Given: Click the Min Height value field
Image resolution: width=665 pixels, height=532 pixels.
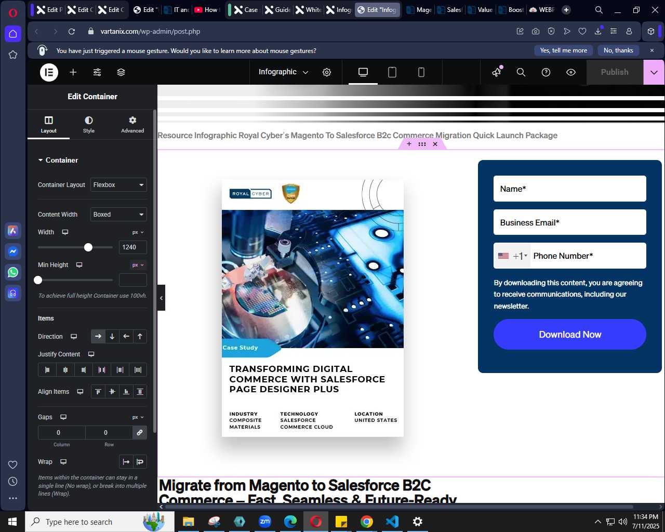Looking at the screenshot, I should (133, 280).
